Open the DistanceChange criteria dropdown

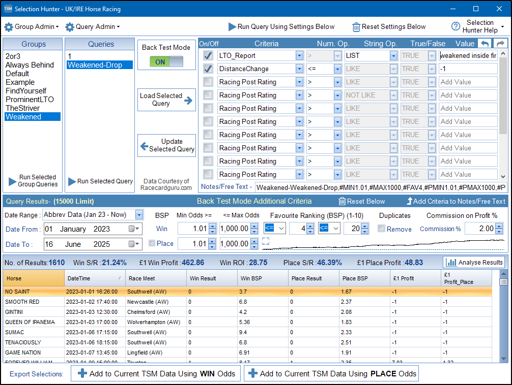click(x=299, y=69)
